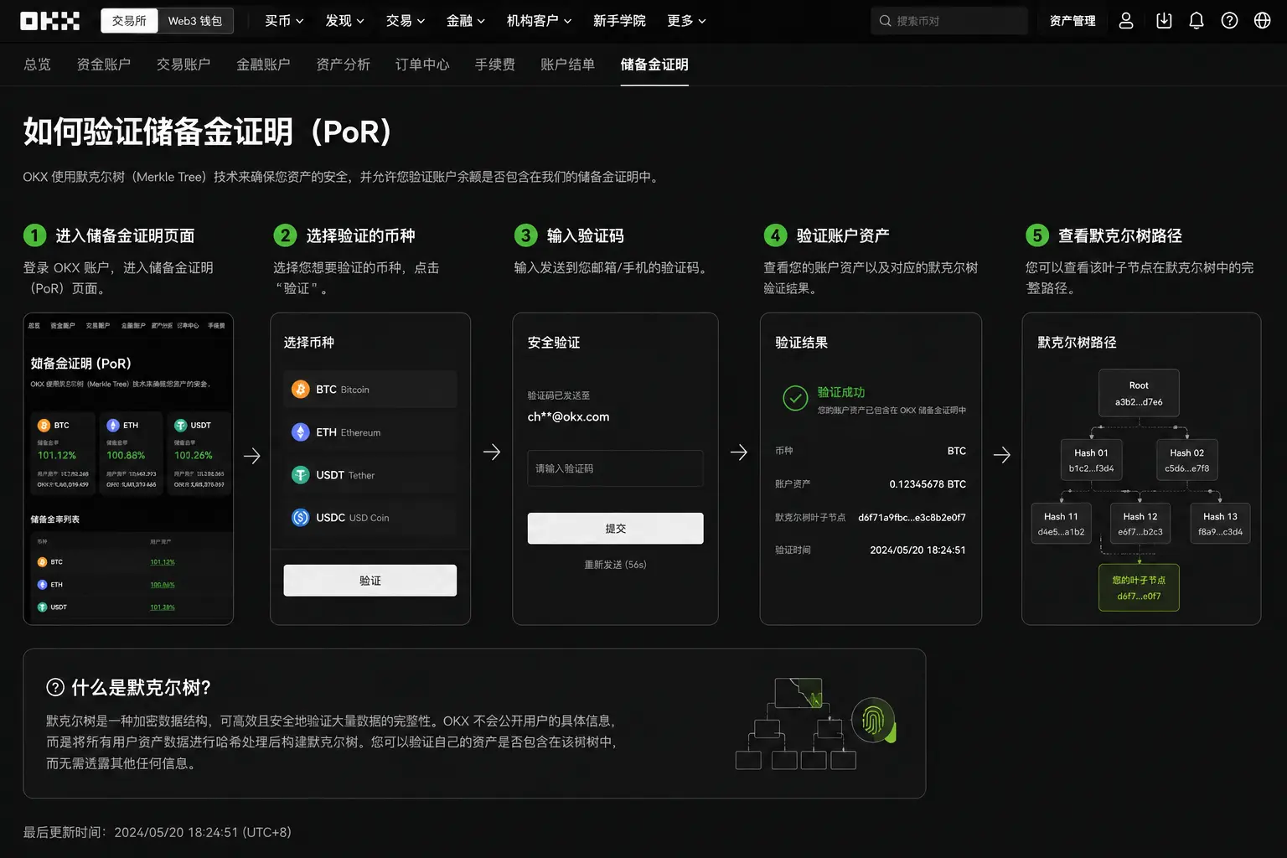Expand the 发现 dropdown menu
The image size is (1287, 858).
click(x=344, y=21)
